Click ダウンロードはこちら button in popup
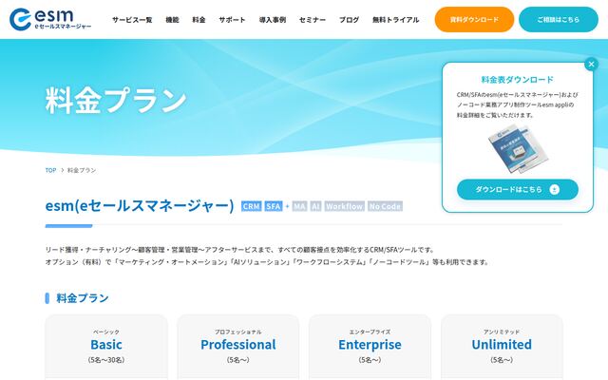608x380 pixels. [x=517, y=190]
